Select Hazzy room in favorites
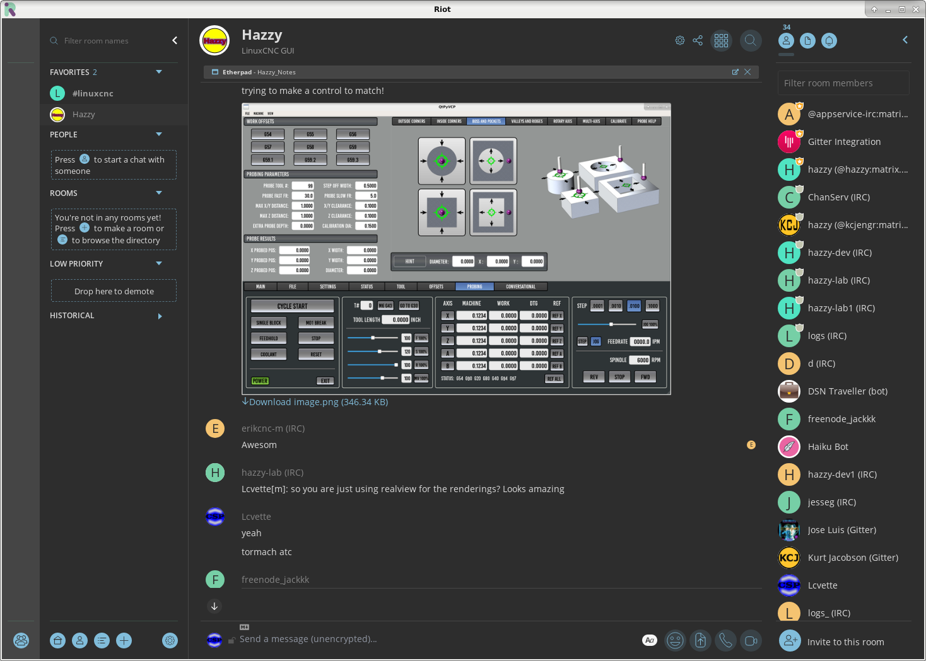 pos(114,114)
